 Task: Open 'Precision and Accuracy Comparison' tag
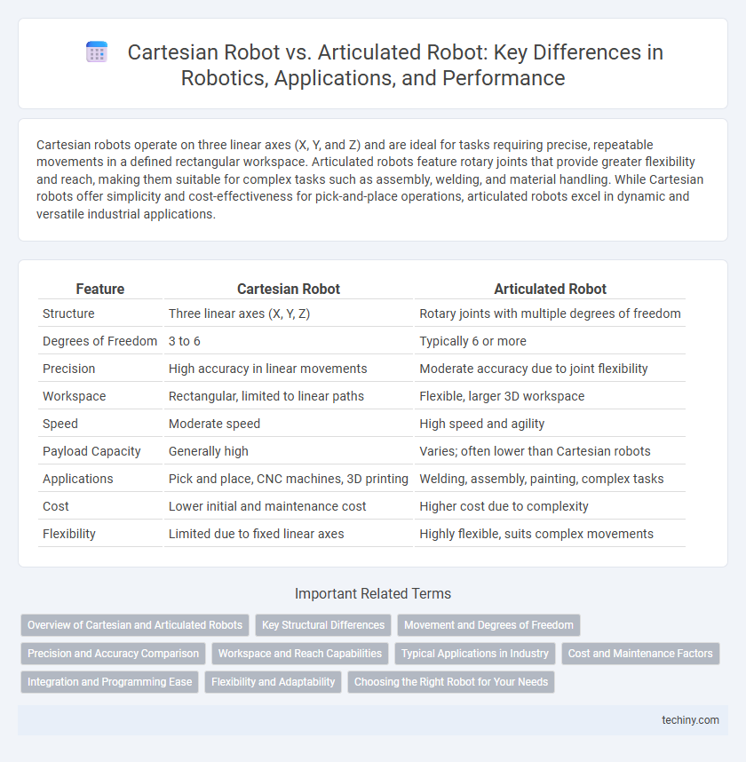tap(114, 654)
